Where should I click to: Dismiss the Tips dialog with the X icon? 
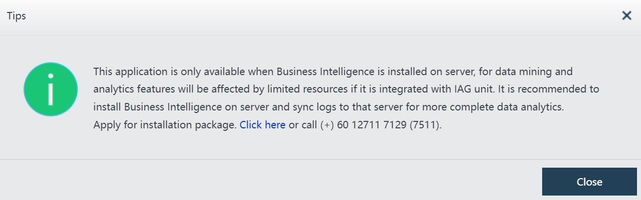pyautogui.click(x=627, y=15)
